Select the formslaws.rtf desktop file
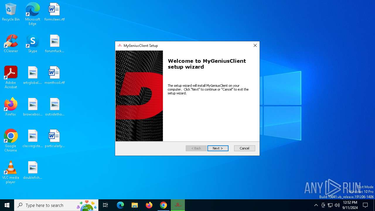 (54, 12)
